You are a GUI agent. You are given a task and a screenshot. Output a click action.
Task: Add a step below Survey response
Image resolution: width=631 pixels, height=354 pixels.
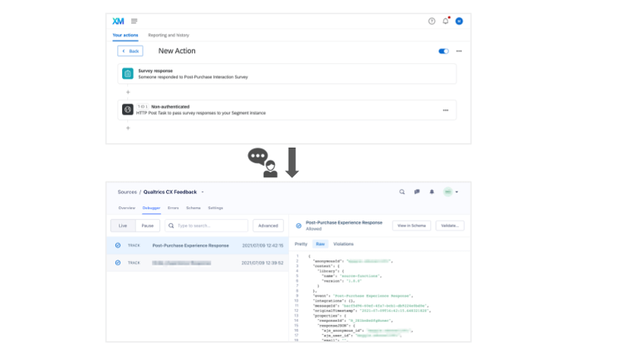tap(128, 92)
